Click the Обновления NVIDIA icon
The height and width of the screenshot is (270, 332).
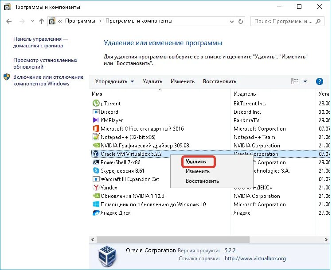coord(96,196)
